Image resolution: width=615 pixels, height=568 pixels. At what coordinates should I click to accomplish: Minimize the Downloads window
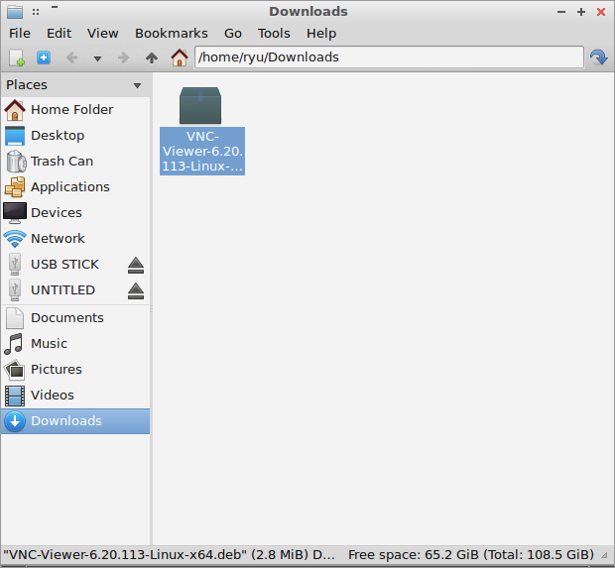click(561, 12)
